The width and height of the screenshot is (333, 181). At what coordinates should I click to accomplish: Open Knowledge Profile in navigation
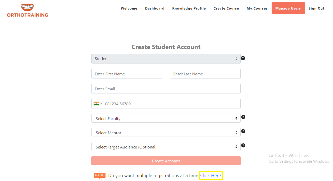click(x=189, y=8)
